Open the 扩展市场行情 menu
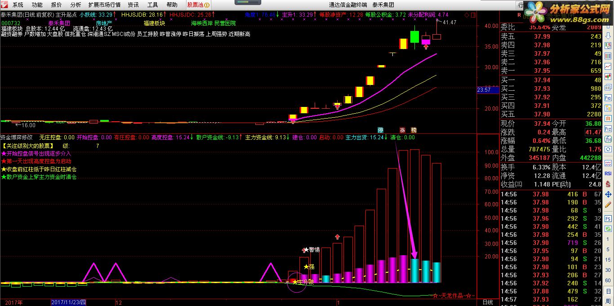Viewport: 614px width, 306px height. tap(104, 5)
